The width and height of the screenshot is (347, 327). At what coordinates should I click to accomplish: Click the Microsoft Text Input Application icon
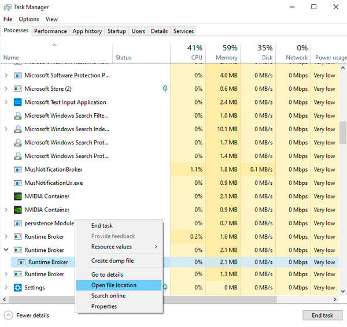[x=18, y=102]
